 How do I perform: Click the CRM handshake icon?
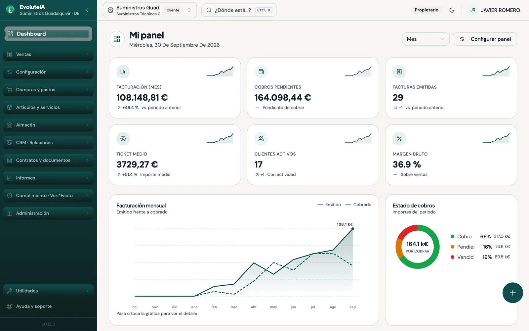click(10, 143)
